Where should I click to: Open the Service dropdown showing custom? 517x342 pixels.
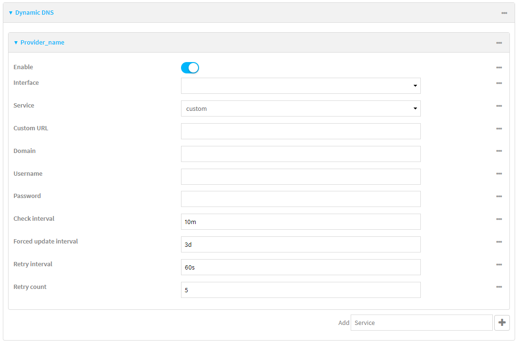tap(300, 108)
